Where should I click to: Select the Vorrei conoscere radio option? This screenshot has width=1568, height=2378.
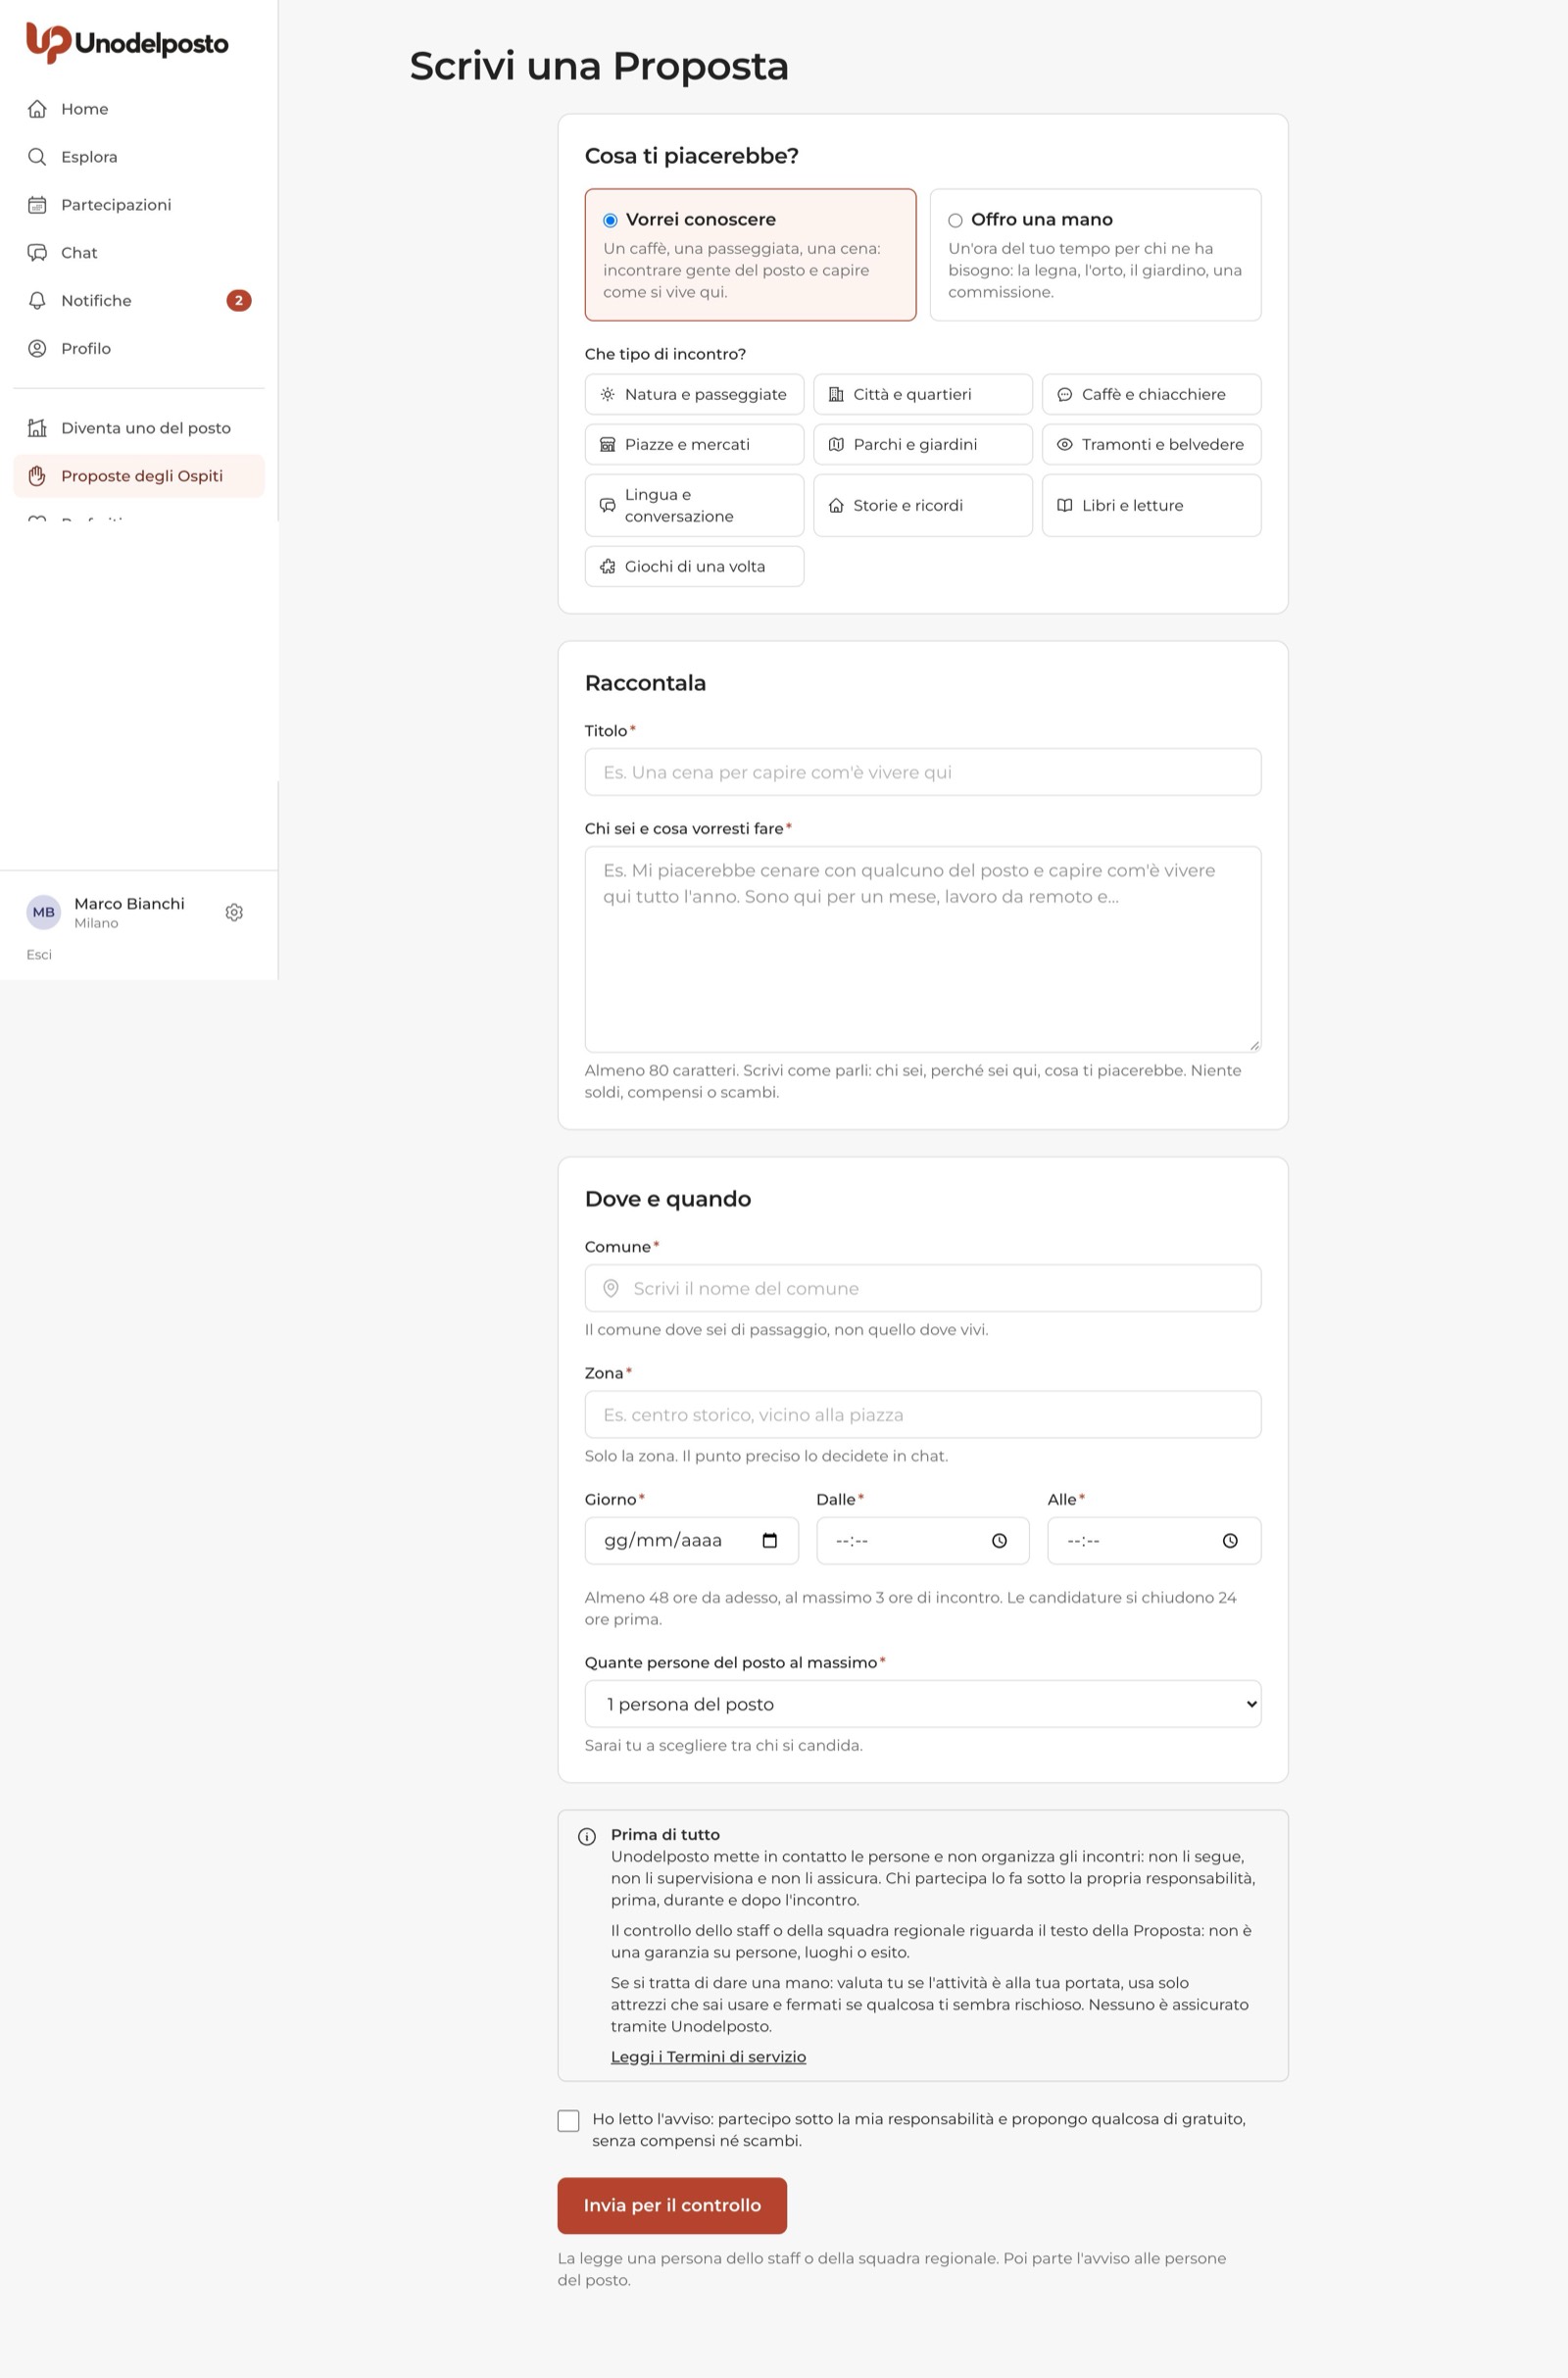pyautogui.click(x=610, y=220)
